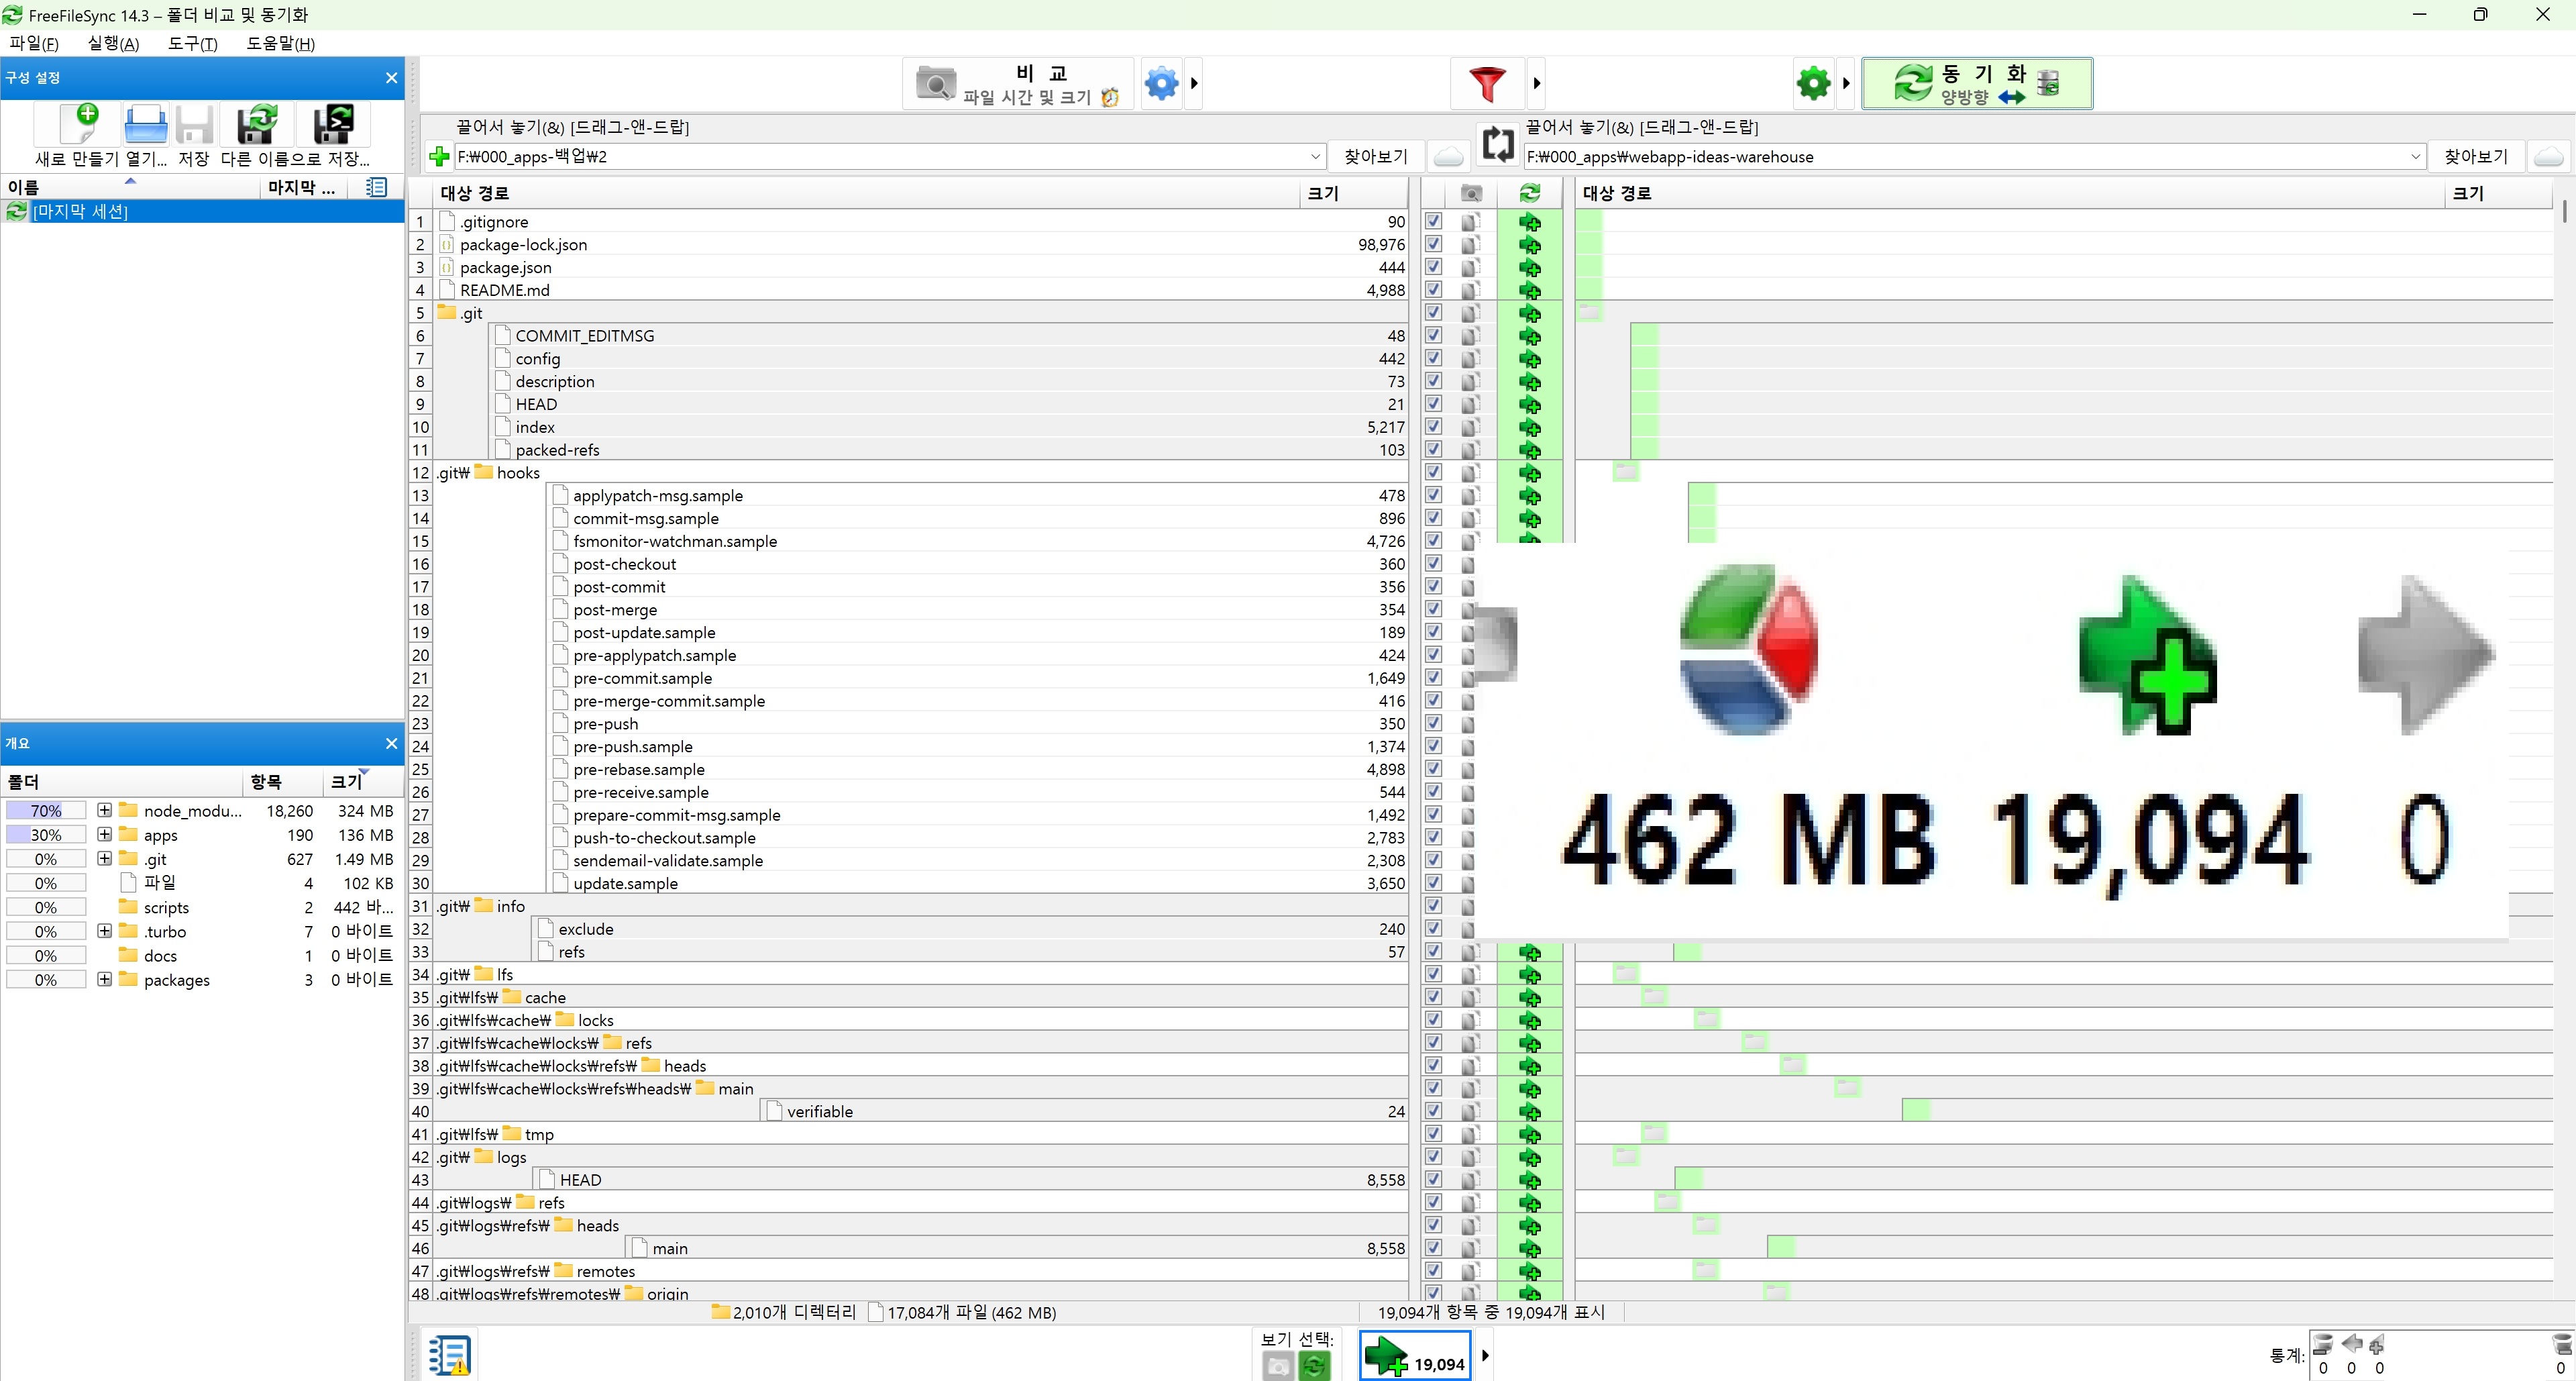Uncheck the packed-refs row checkbox
Image resolution: width=2576 pixels, height=1381 pixels.
pyautogui.click(x=1433, y=450)
